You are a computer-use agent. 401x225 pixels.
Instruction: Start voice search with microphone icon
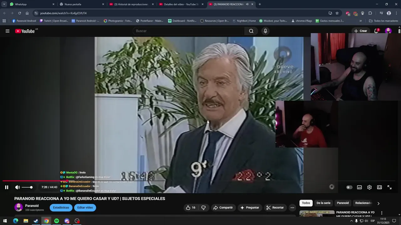point(265,31)
